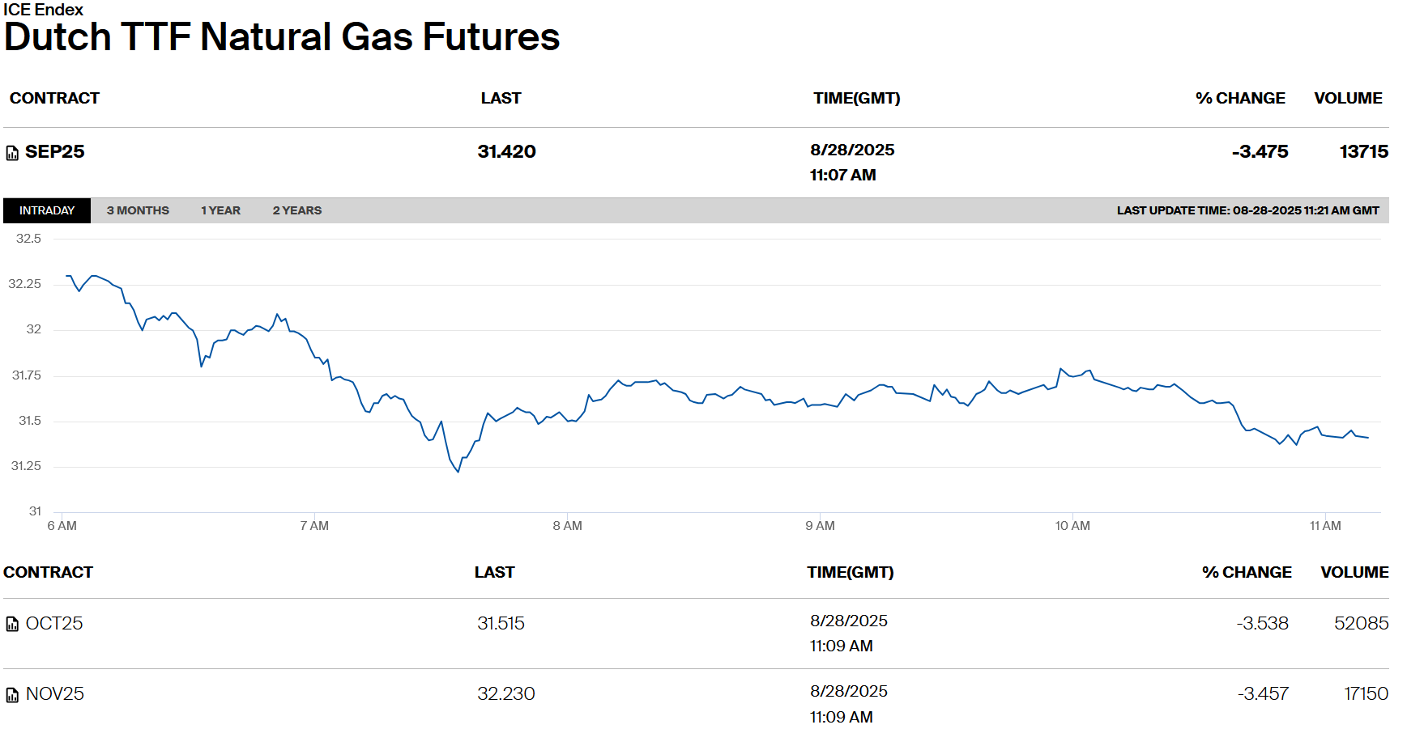Click the top VOLUME column header
This screenshot has height=729, width=1407.
pos(1348,99)
